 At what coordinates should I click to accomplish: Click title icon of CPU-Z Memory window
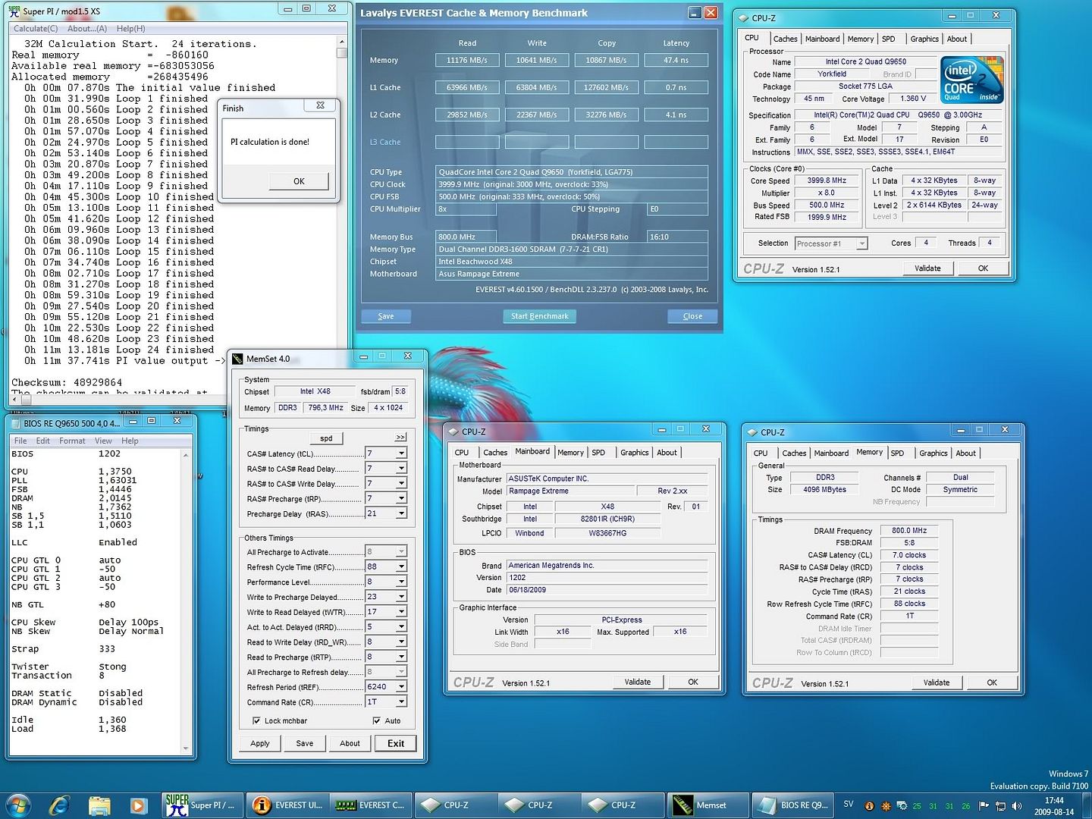tap(752, 432)
